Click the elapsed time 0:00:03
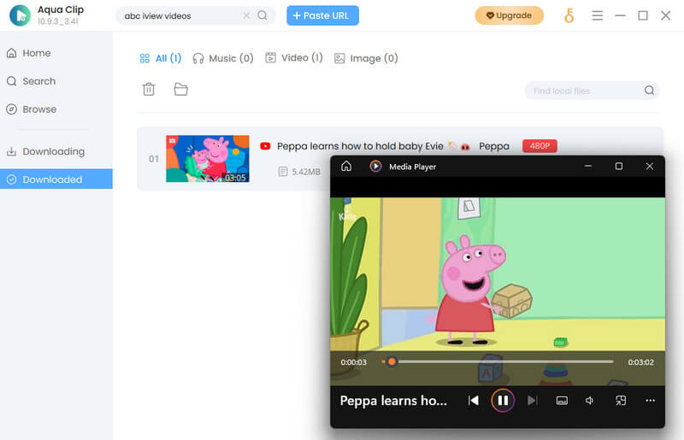The height and width of the screenshot is (440, 684). click(x=354, y=362)
